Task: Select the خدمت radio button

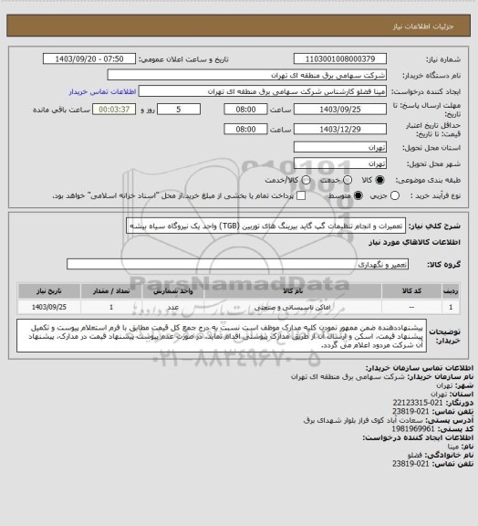Action: click(348, 180)
